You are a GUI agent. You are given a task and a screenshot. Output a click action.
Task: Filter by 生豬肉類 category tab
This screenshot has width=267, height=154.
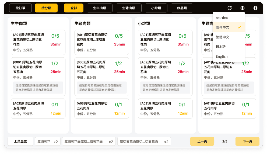[129, 8]
